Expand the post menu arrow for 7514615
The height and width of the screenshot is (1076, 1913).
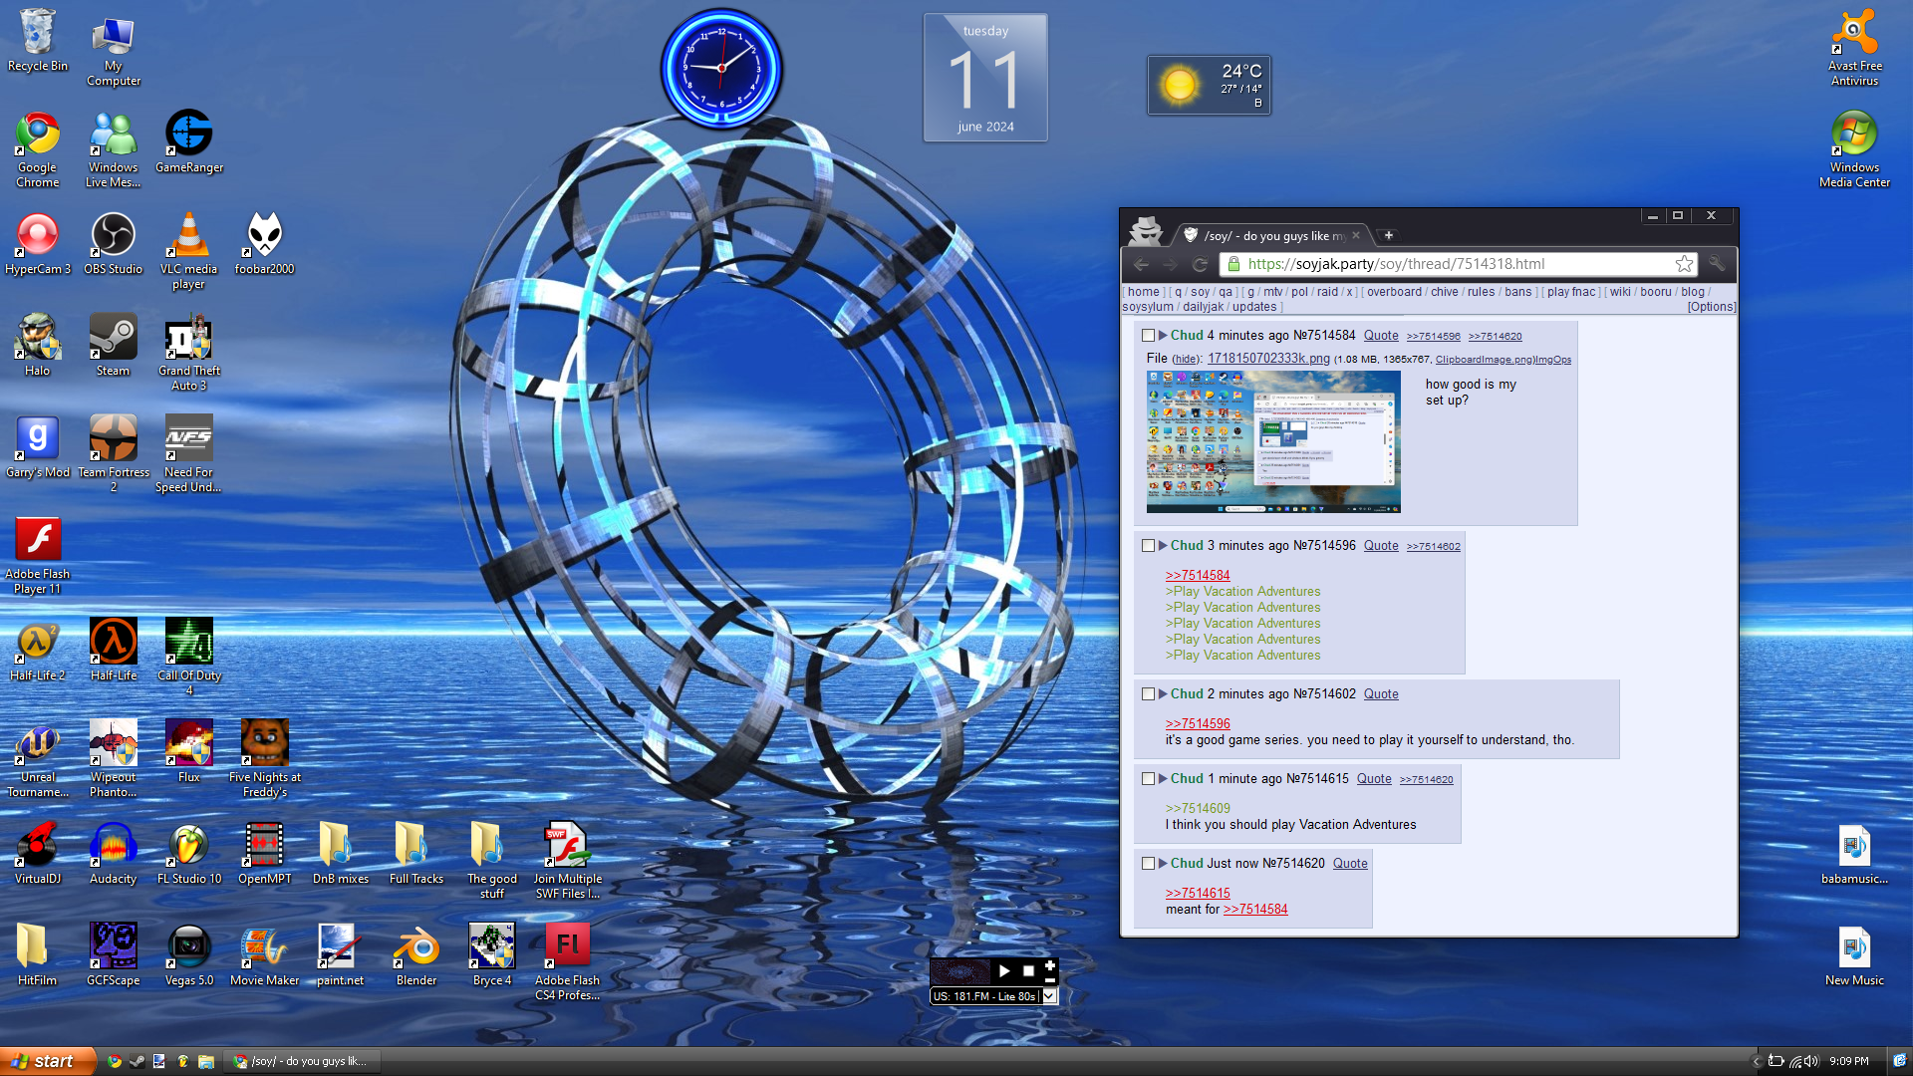[x=1163, y=778]
